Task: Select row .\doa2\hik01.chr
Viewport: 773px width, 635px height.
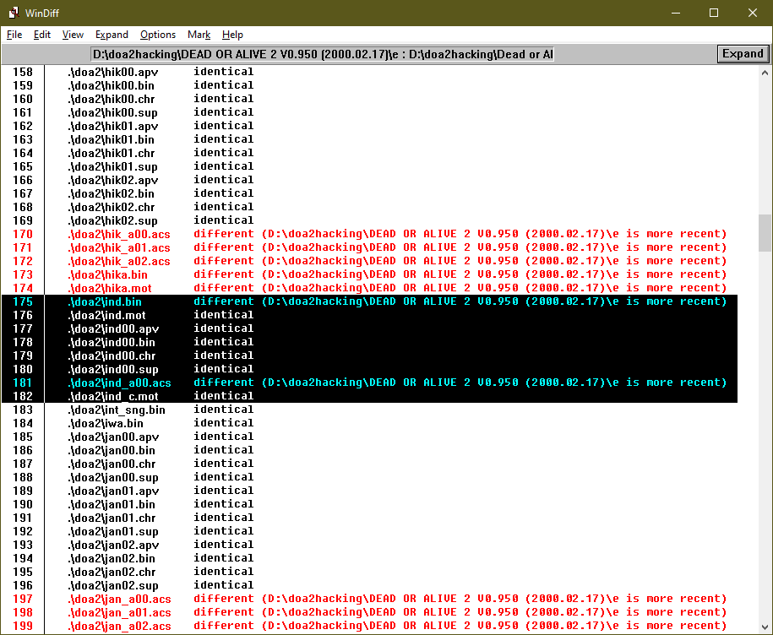Action: [x=369, y=153]
